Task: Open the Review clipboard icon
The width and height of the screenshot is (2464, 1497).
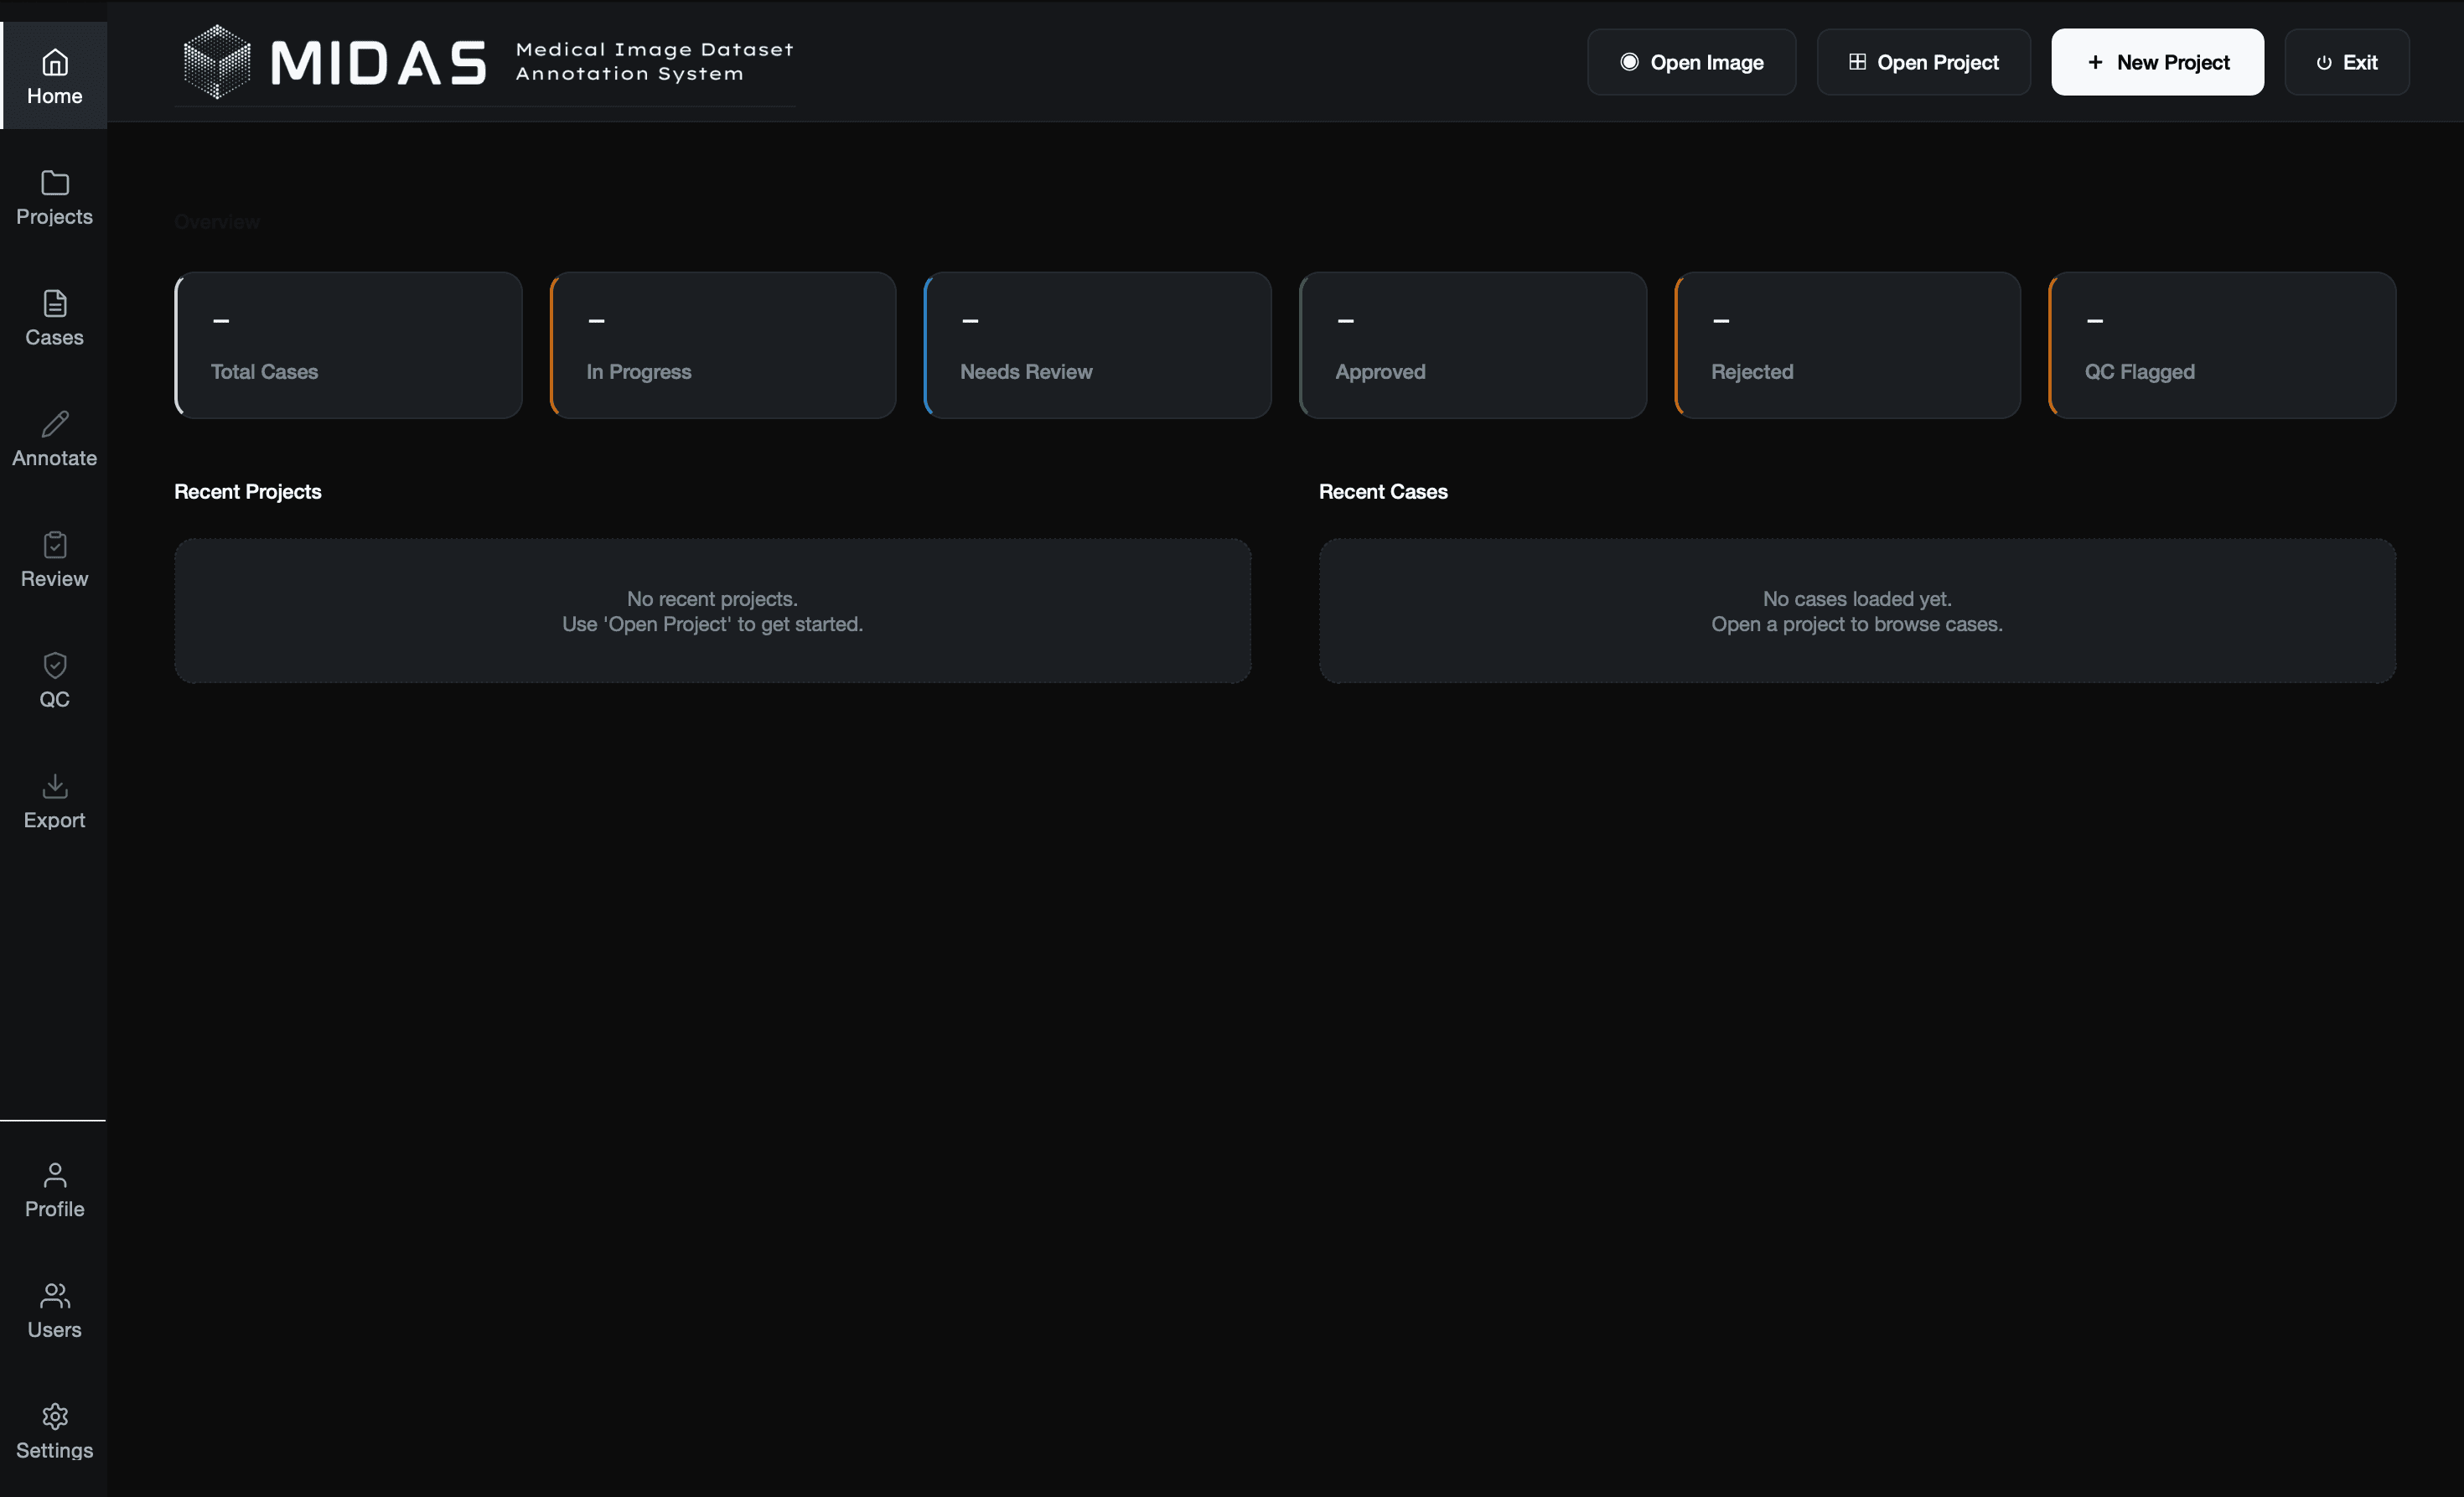Action: (54, 545)
